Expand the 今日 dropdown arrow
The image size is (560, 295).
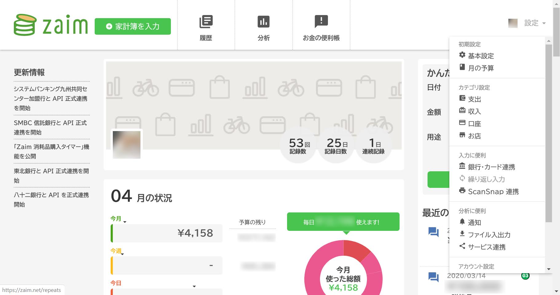pos(194,286)
